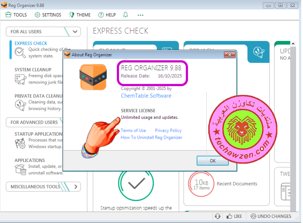Viewport: 303px width, 223px height.
Task: Close the About Reg Organizer dialog
Action: [230, 55]
